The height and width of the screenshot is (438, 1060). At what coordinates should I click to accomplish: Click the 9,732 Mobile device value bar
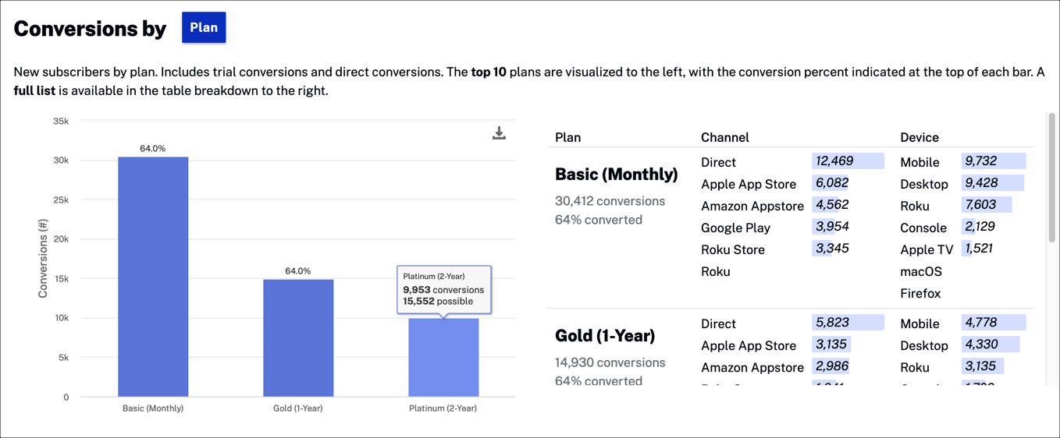(993, 161)
